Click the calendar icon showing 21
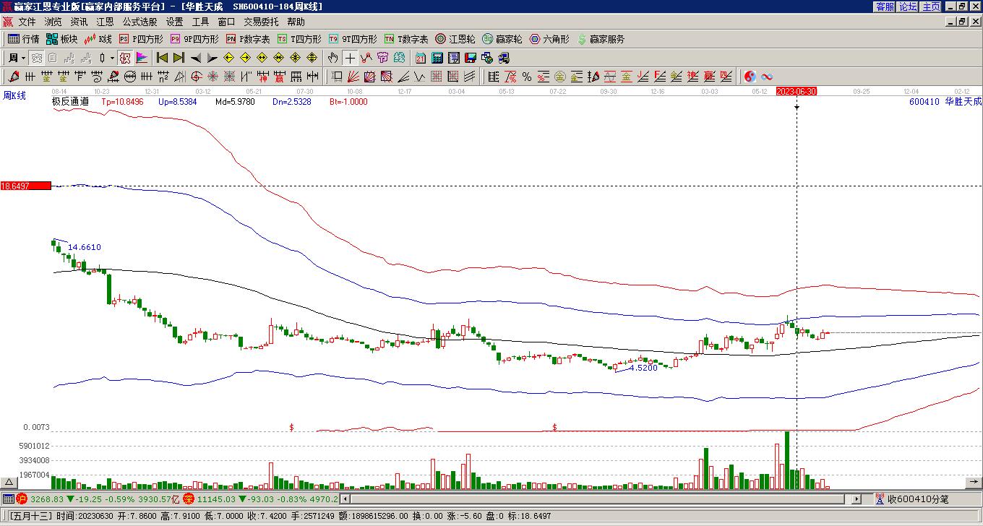Viewport: 983px width, 526px height. click(x=421, y=58)
